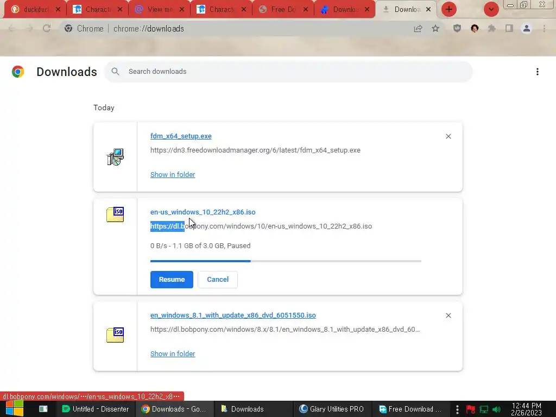Screen dimensions: 556x417
Task: Remove the Windows 8.1 ISO entry
Action: click(x=448, y=315)
